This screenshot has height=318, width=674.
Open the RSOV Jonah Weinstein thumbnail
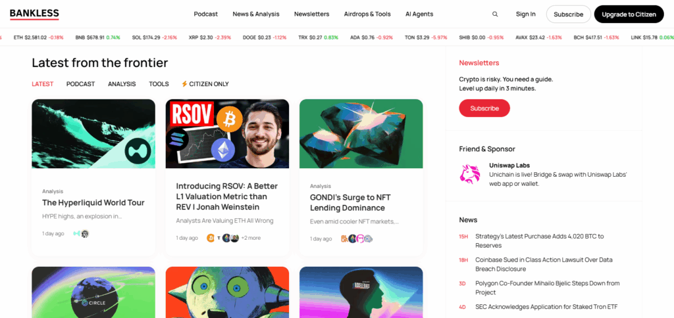coord(227,133)
